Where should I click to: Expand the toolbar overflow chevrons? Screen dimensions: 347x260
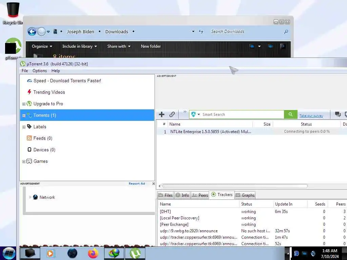(185, 112)
